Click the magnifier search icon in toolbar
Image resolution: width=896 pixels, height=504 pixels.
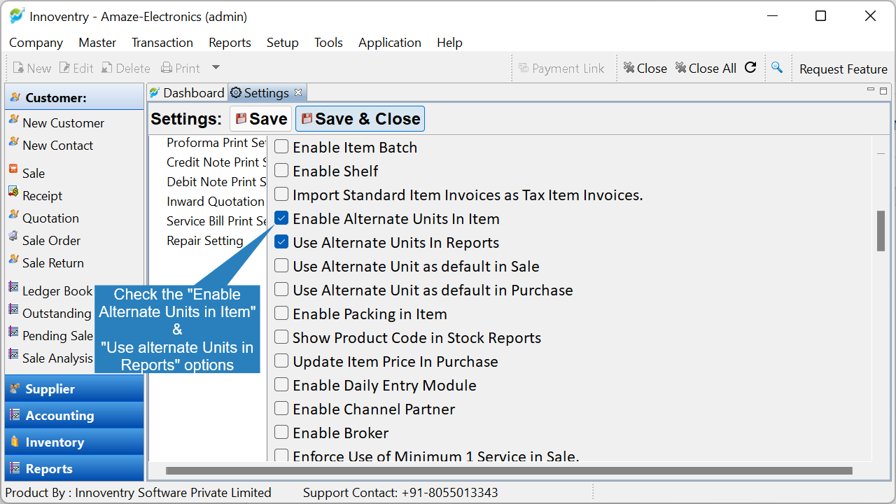point(776,67)
